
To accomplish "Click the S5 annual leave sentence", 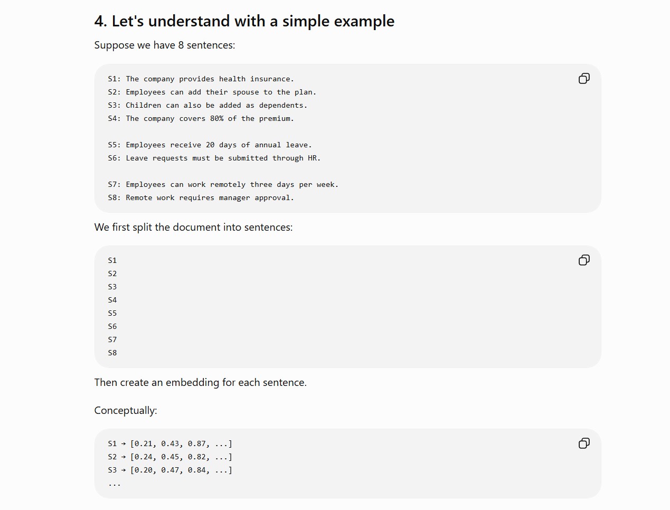I will point(210,145).
